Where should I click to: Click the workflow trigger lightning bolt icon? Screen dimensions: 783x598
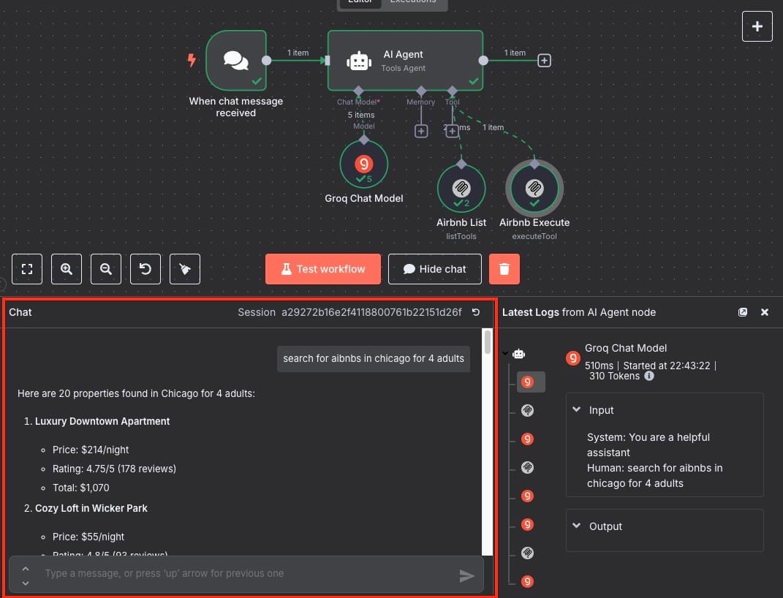tap(192, 61)
